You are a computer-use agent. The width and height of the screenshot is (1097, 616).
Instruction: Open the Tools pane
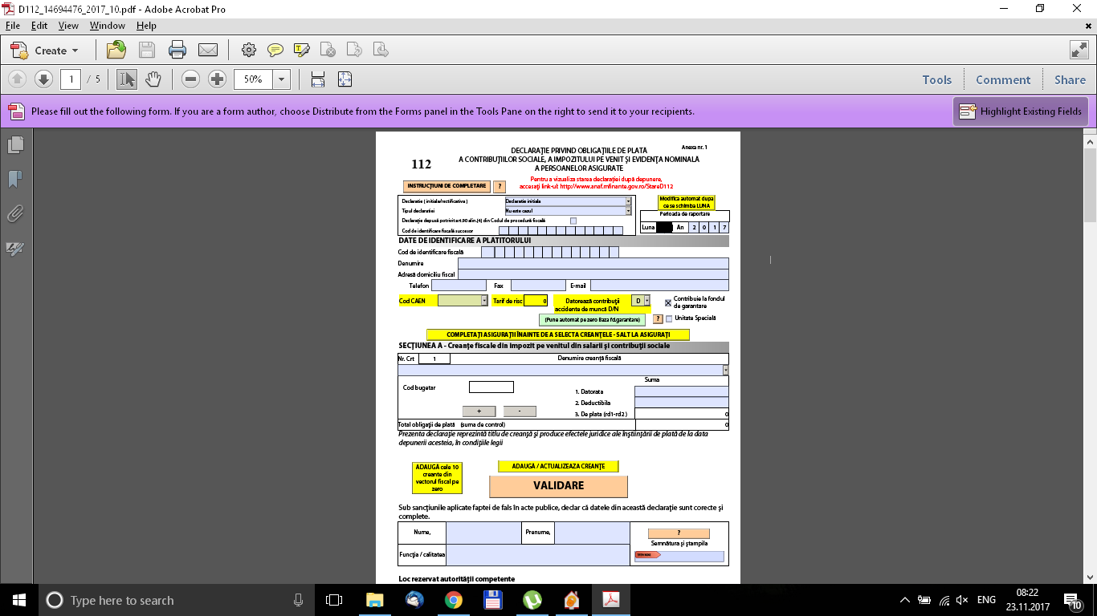[936, 79]
